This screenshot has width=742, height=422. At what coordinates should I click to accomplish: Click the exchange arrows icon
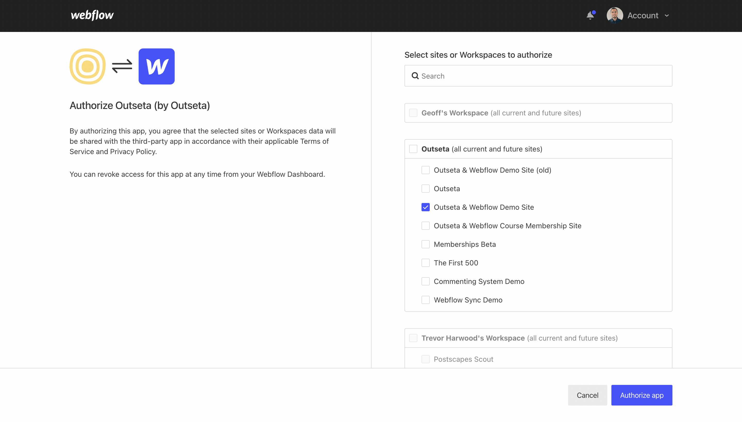click(122, 66)
